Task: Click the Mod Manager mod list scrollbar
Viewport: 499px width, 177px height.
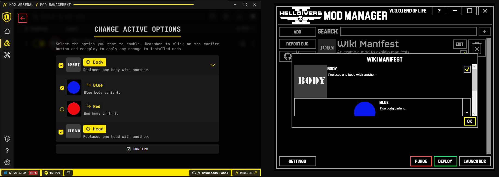Action: (489, 96)
